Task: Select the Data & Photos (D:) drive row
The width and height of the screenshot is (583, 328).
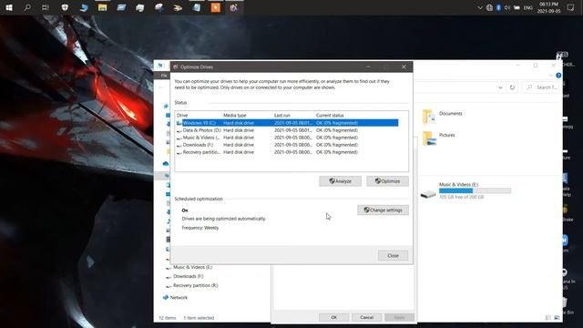Action: [x=287, y=130]
